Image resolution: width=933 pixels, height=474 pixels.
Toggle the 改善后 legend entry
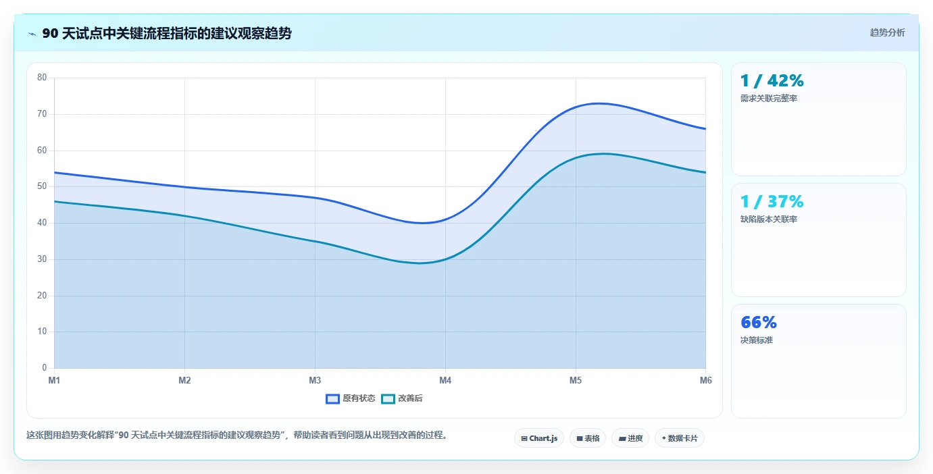[x=402, y=398]
